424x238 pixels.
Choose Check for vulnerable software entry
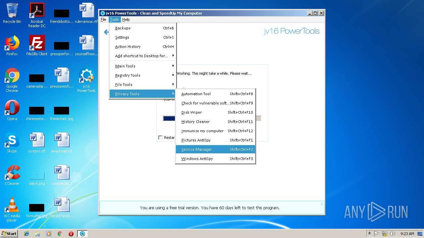click(x=215, y=103)
